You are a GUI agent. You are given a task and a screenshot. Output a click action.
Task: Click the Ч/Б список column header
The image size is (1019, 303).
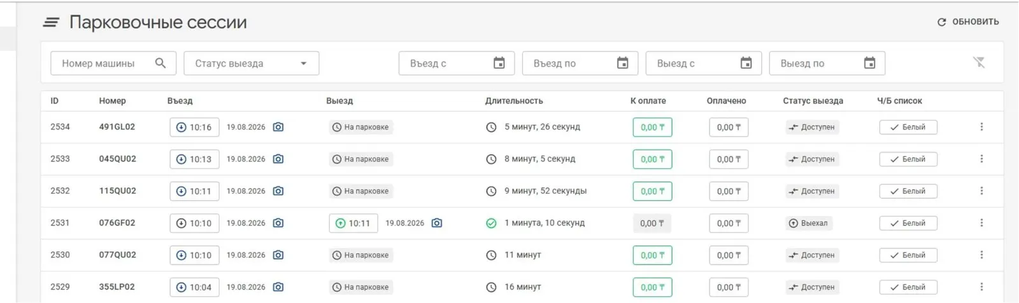[899, 101]
